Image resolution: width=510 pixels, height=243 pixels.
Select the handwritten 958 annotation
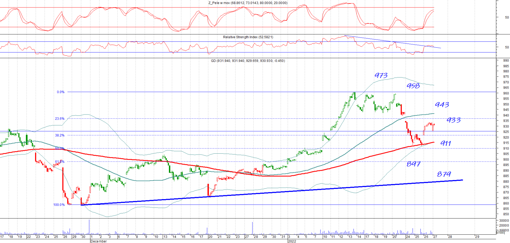tap(413, 86)
